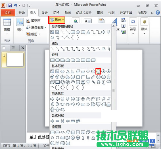Select the heart shape
161x149 pixels.
pyautogui.click(x=88, y=82)
